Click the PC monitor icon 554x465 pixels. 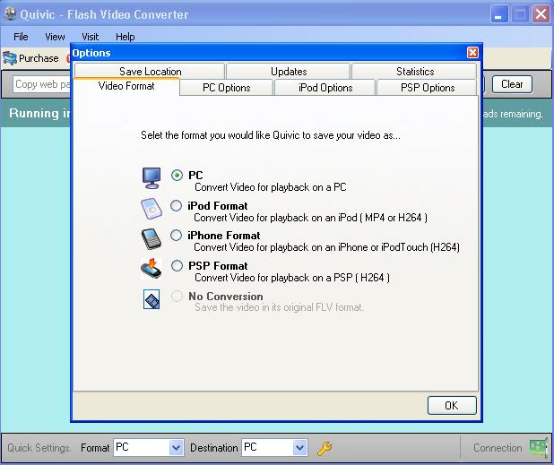(151, 178)
